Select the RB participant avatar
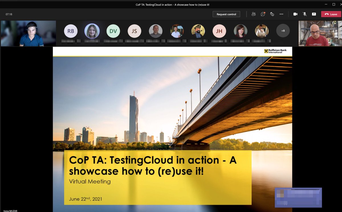This screenshot has width=342, height=212. (x=71, y=31)
